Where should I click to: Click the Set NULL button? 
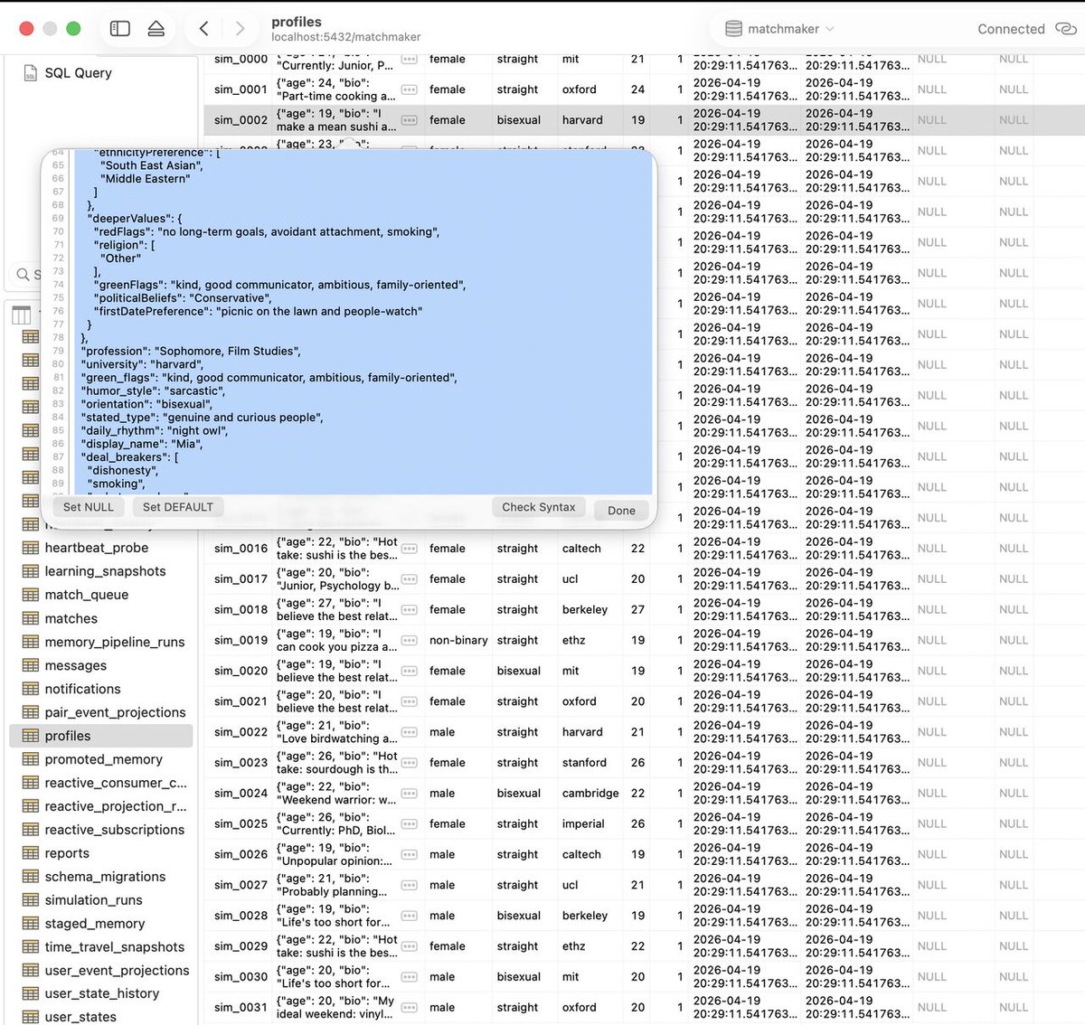[89, 507]
